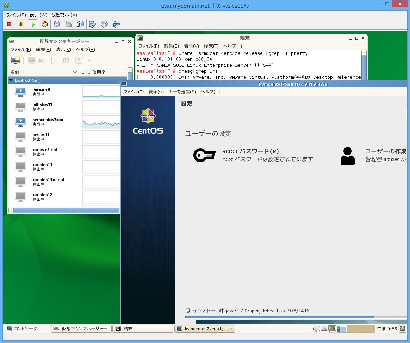Screen dimensions: 410x343
Task: Click the green Power On play icon
Action: click(33, 24)
